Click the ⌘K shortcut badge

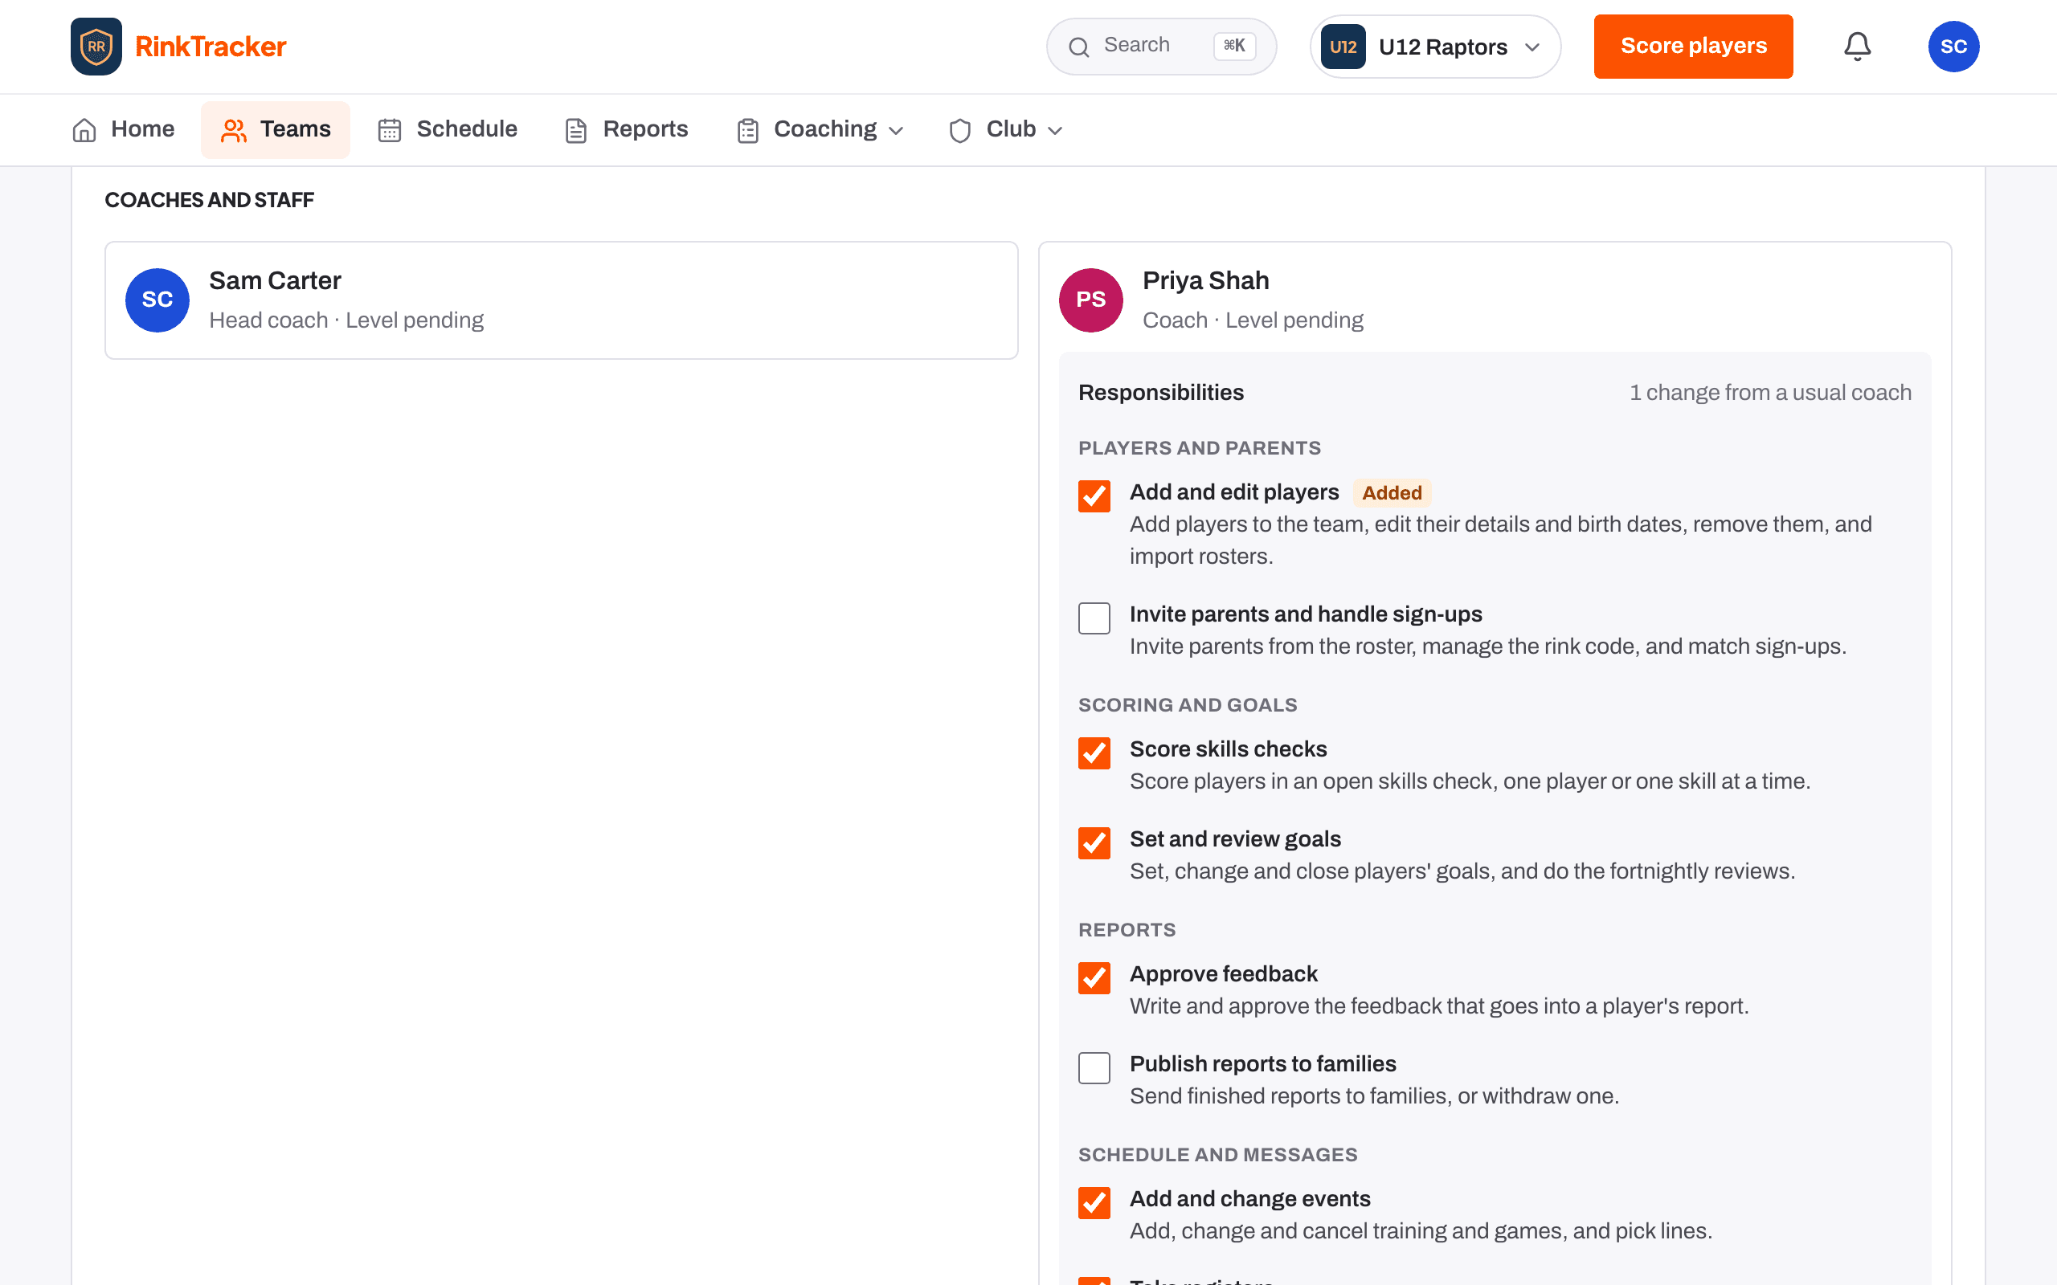(1234, 46)
